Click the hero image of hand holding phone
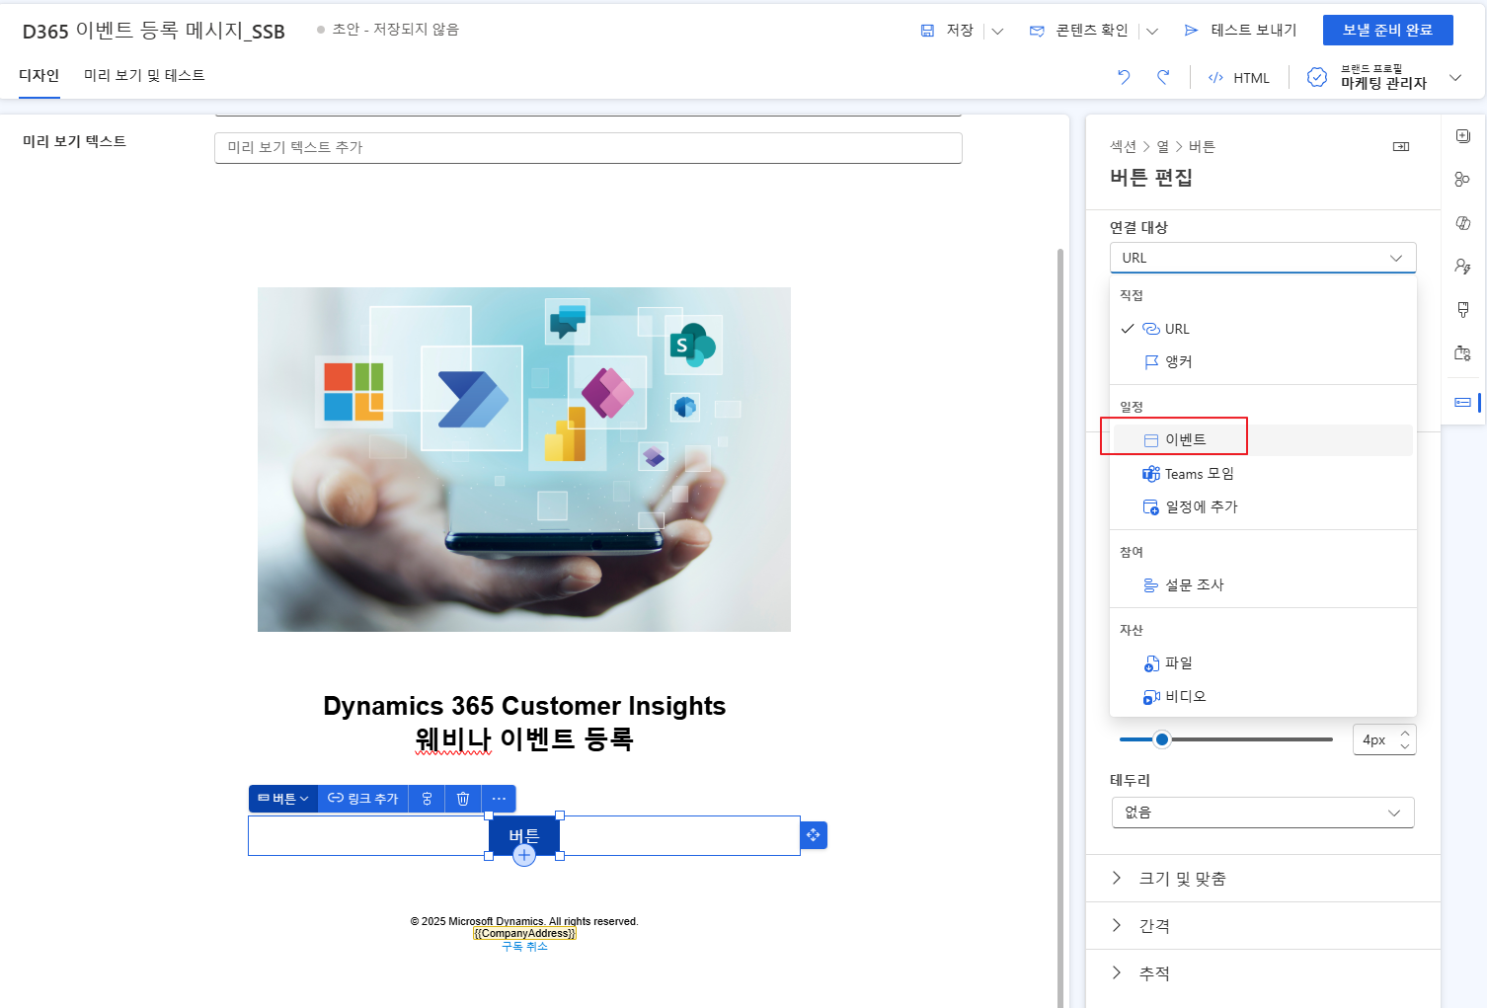Screen dimensions: 1487x1008 click(x=524, y=459)
